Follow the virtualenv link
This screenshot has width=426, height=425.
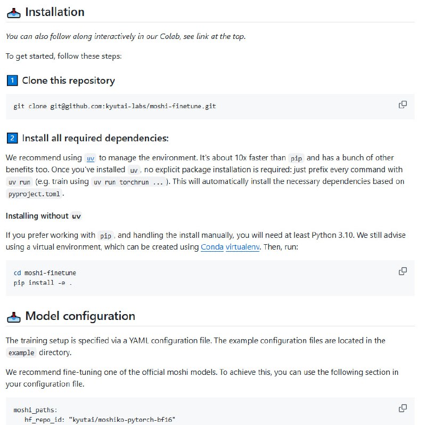coord(242,247)
